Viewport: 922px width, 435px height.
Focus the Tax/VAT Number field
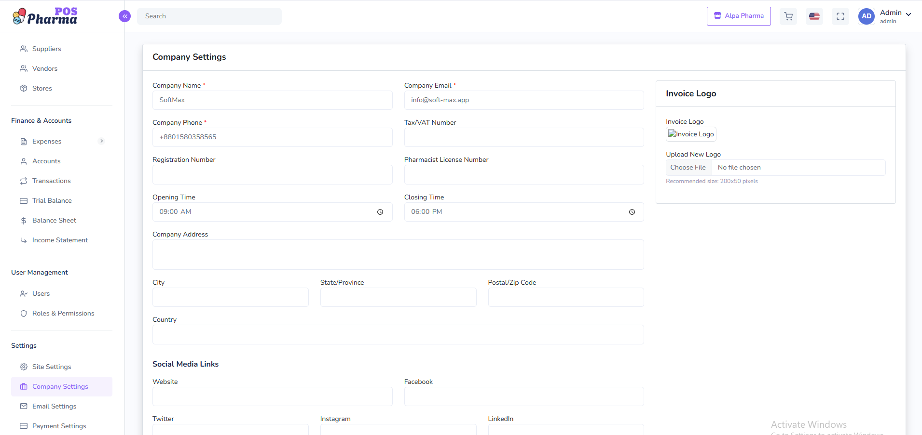523,137
